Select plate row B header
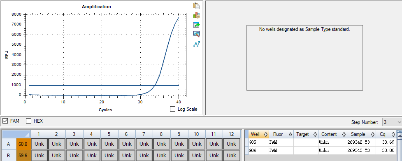The image size is (402, 161). coord(9,155)
